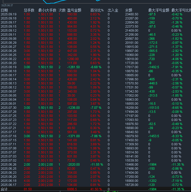The height and width of the screenshot is (192, 191).
Task: Click the 日期 column header
Action: tap(4, 10)
